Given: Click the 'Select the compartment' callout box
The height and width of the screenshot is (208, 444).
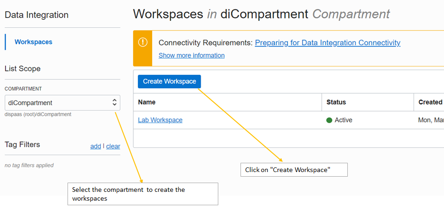Looking at the screenshot, I should pyautogui.click(x=143, y=194).
